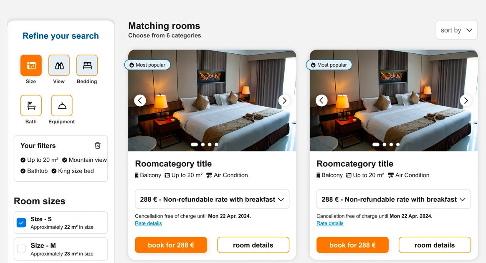Choose the Bedding filter icon
The width and height of the screenshot is (486, 263).
pos(87,65)
